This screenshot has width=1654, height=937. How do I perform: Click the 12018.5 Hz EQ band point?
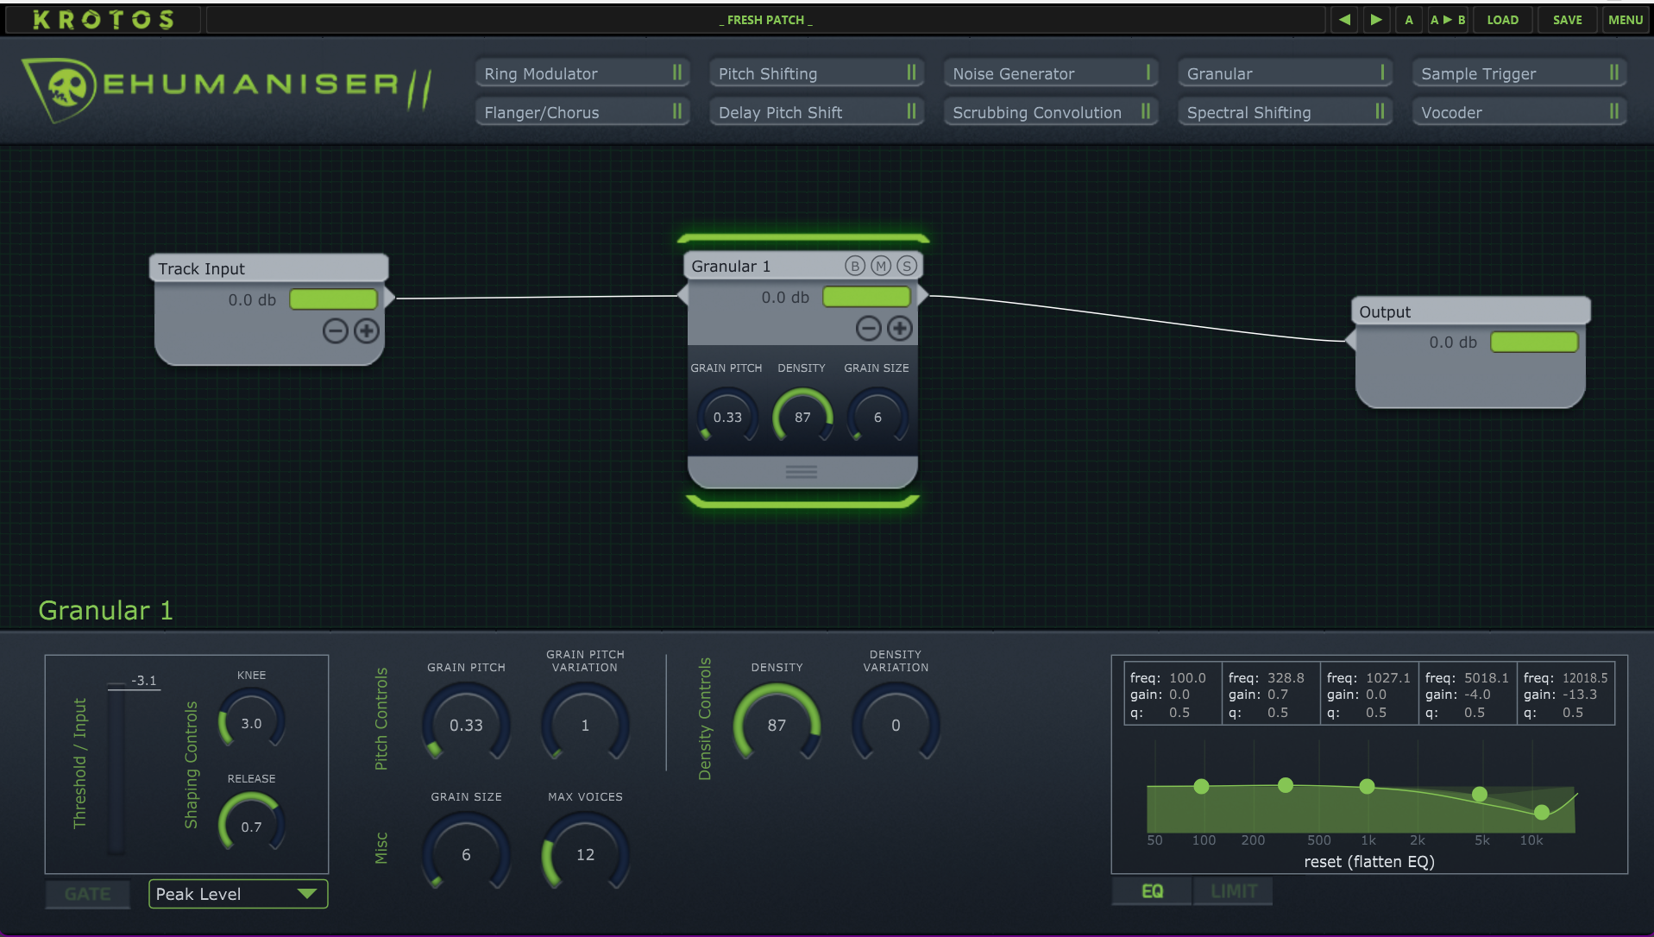point(1542,812)
